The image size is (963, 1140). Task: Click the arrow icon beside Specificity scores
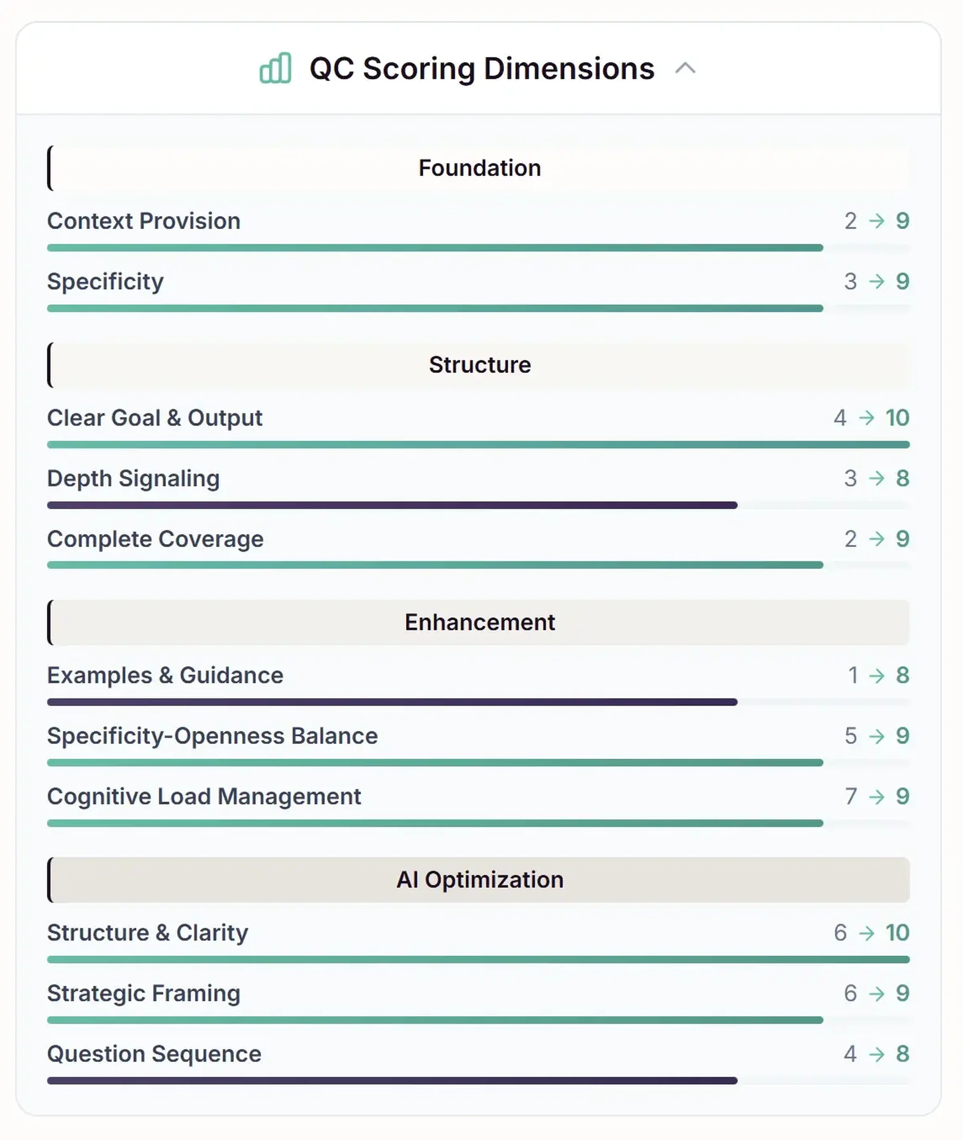coord(877,282)
